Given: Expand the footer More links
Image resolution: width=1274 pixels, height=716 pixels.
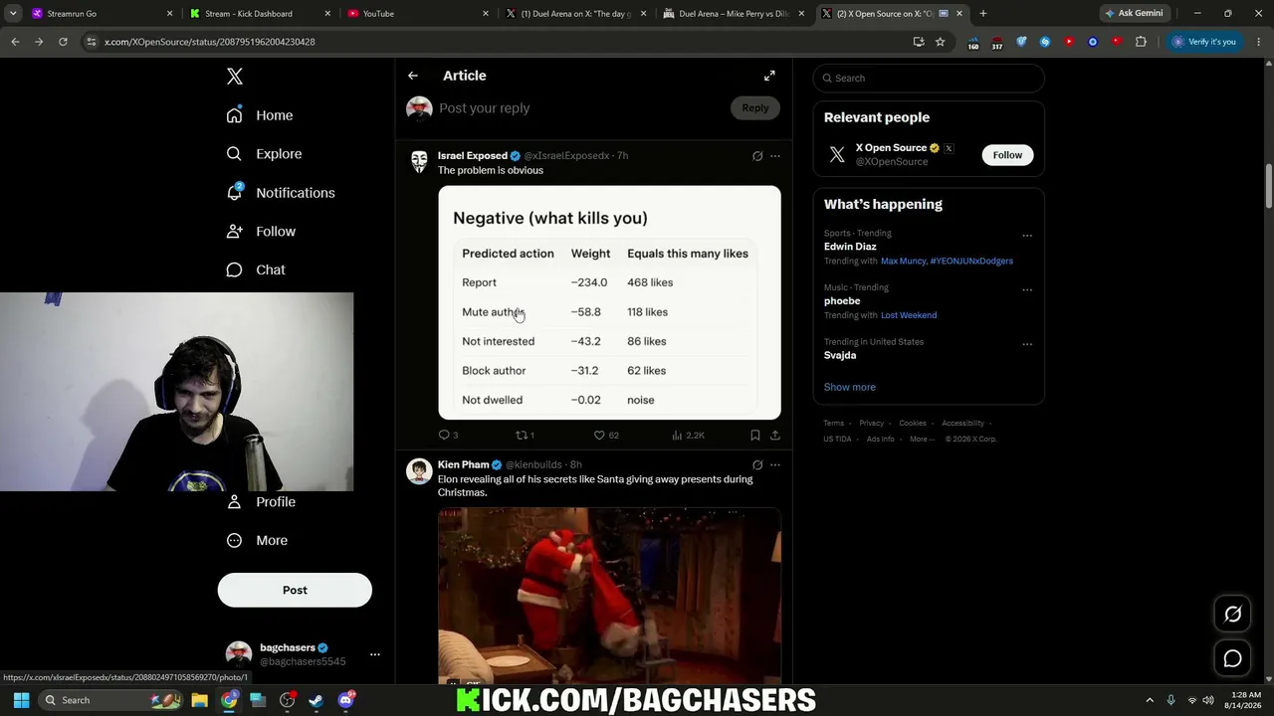Looking at the screenshot, I should [922, 439].
